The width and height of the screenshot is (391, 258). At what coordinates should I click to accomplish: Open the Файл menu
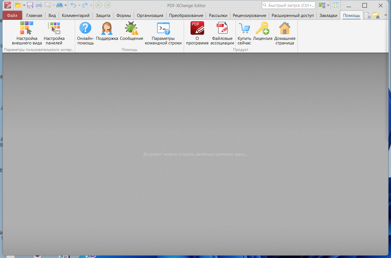(12, 16)
